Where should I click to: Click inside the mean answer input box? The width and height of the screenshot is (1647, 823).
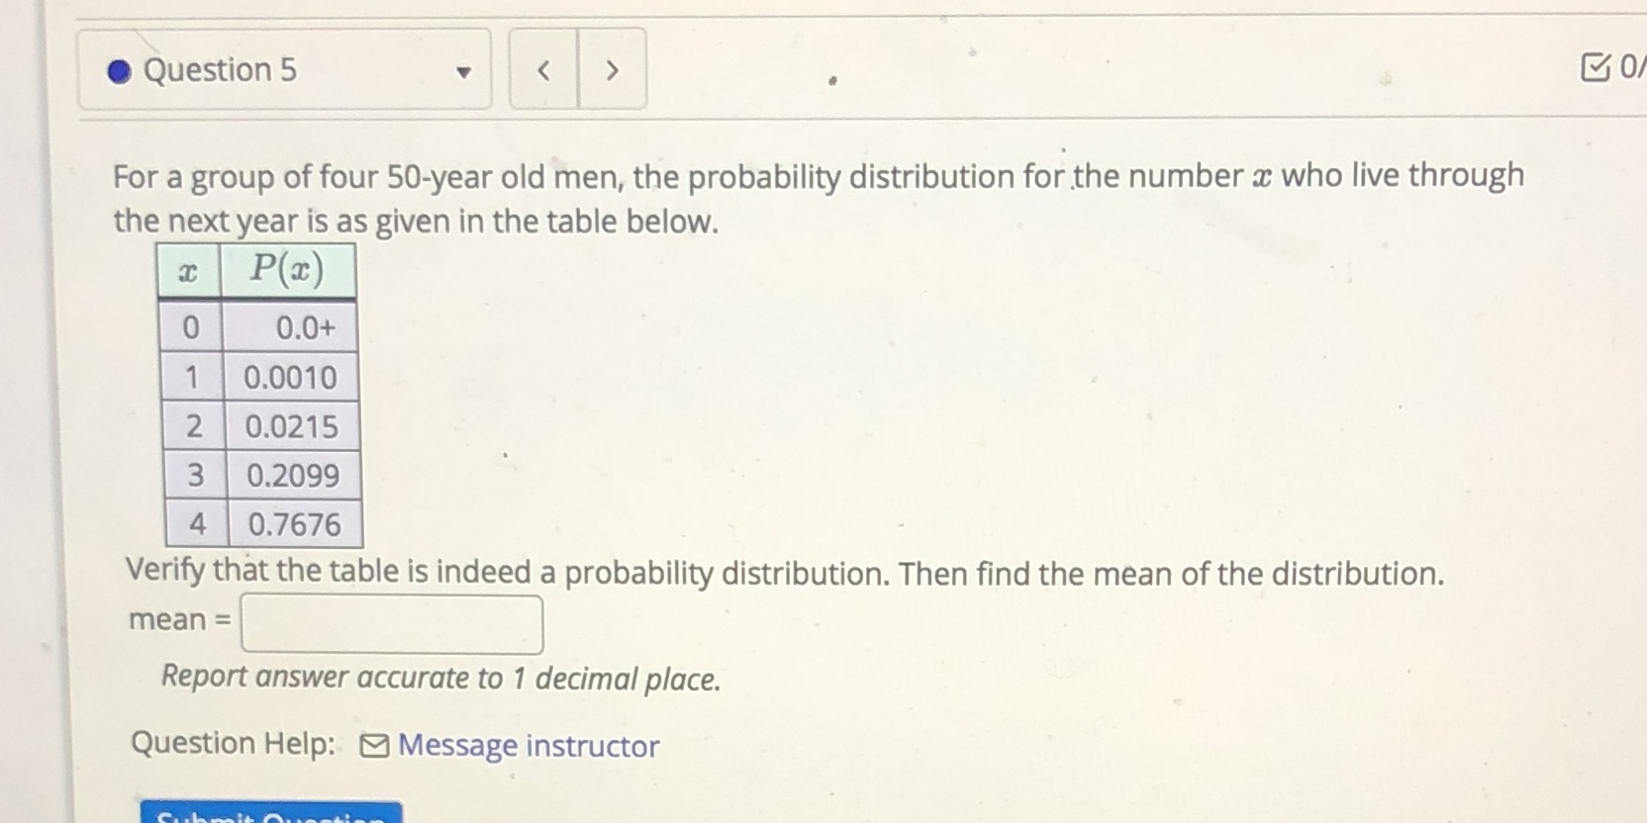(392, 623)
